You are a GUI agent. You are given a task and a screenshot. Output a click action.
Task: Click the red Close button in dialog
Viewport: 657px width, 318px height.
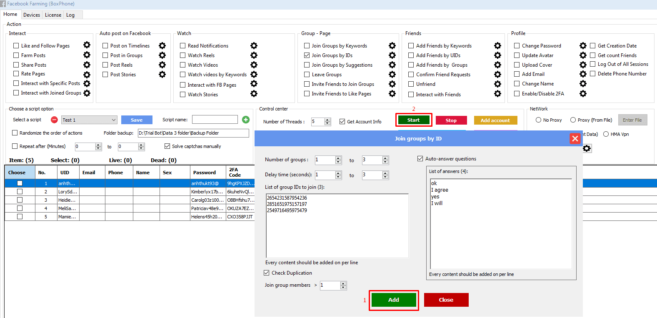pyautogui.click(x=446, y=300)
